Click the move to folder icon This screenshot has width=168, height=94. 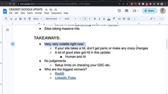point(51,10)
